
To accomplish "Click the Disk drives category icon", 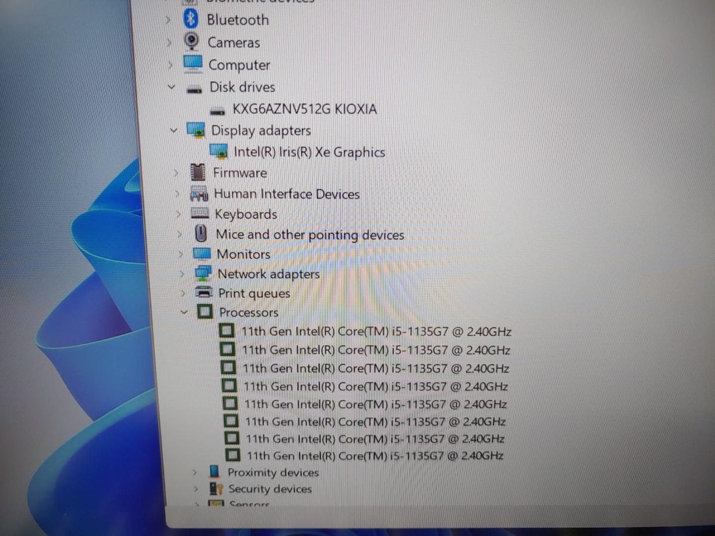I will [194, 89].
